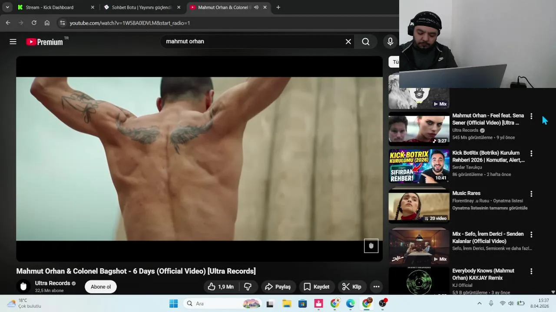Screen dimensions: 556x312
Task: Click the channel watermark in the player corner
Action: (x=371, y=246)
